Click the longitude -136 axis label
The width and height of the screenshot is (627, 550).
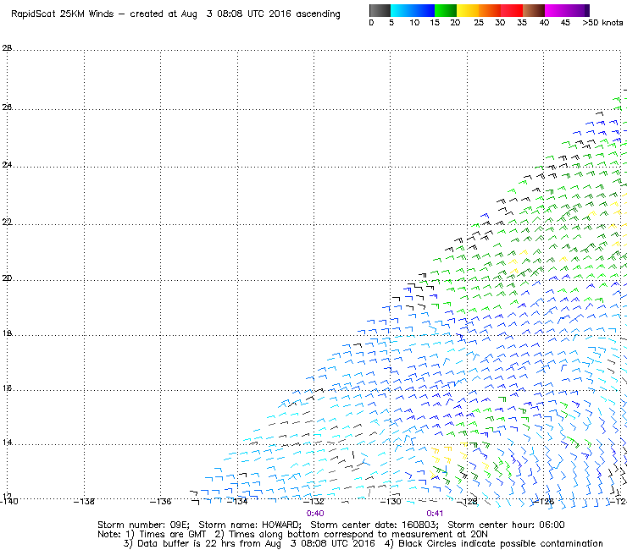point(161,501)
